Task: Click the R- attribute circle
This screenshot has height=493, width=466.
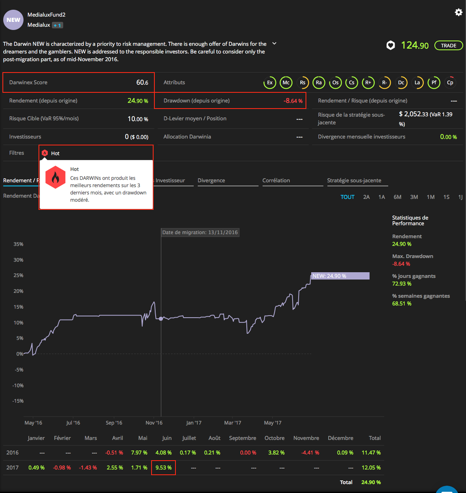Action: point(385,83)
